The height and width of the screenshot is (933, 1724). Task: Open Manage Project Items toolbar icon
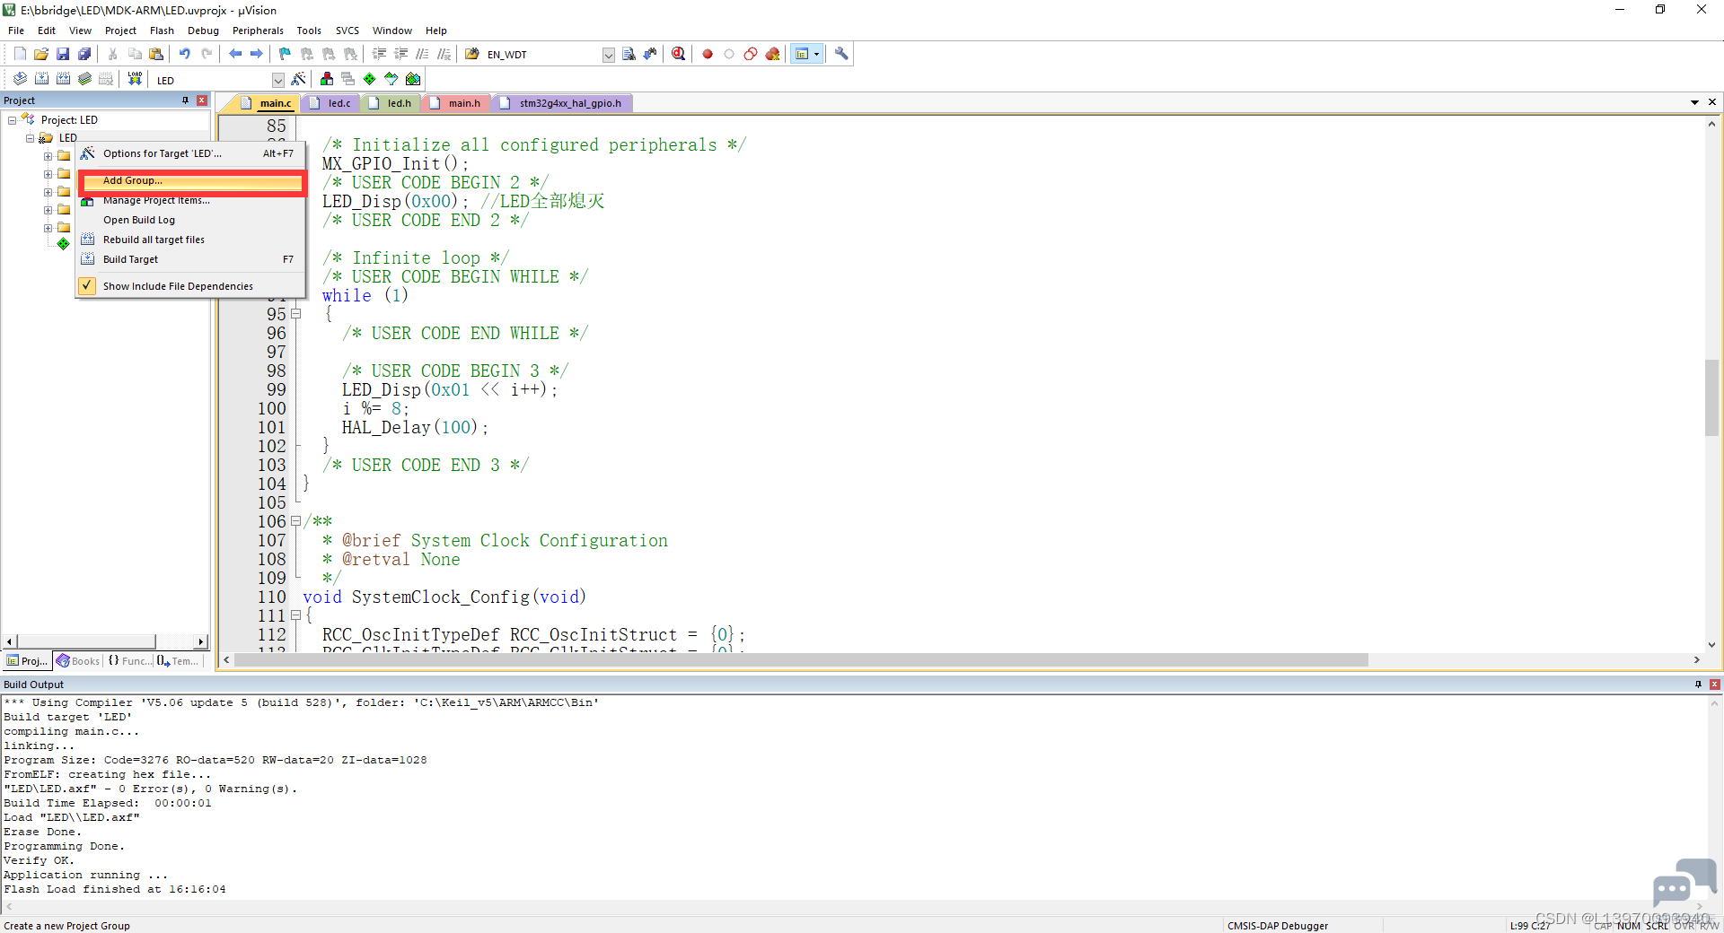click(x=327, y=79)
